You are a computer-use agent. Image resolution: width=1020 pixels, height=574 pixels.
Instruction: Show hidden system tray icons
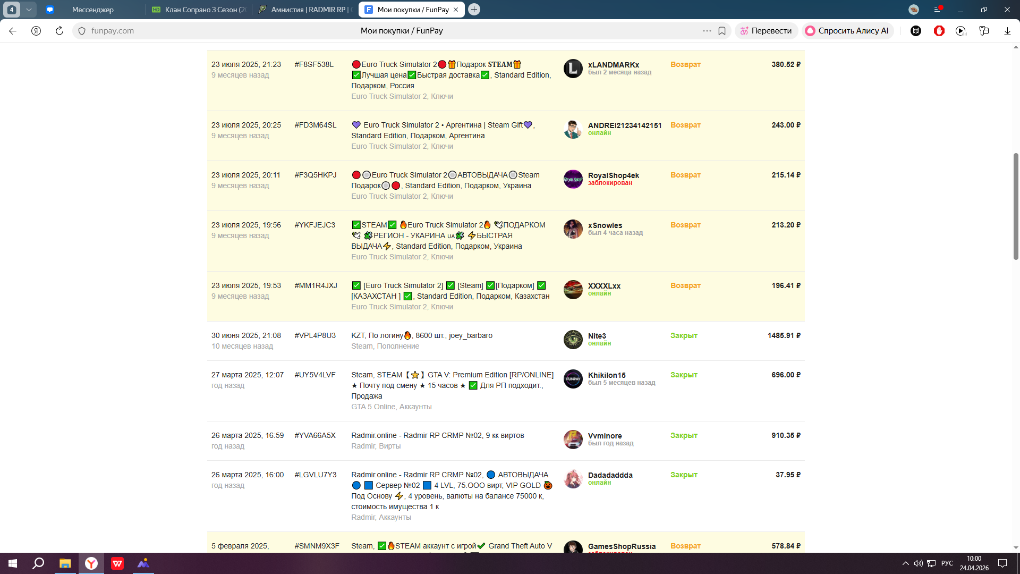coord(905,563)
